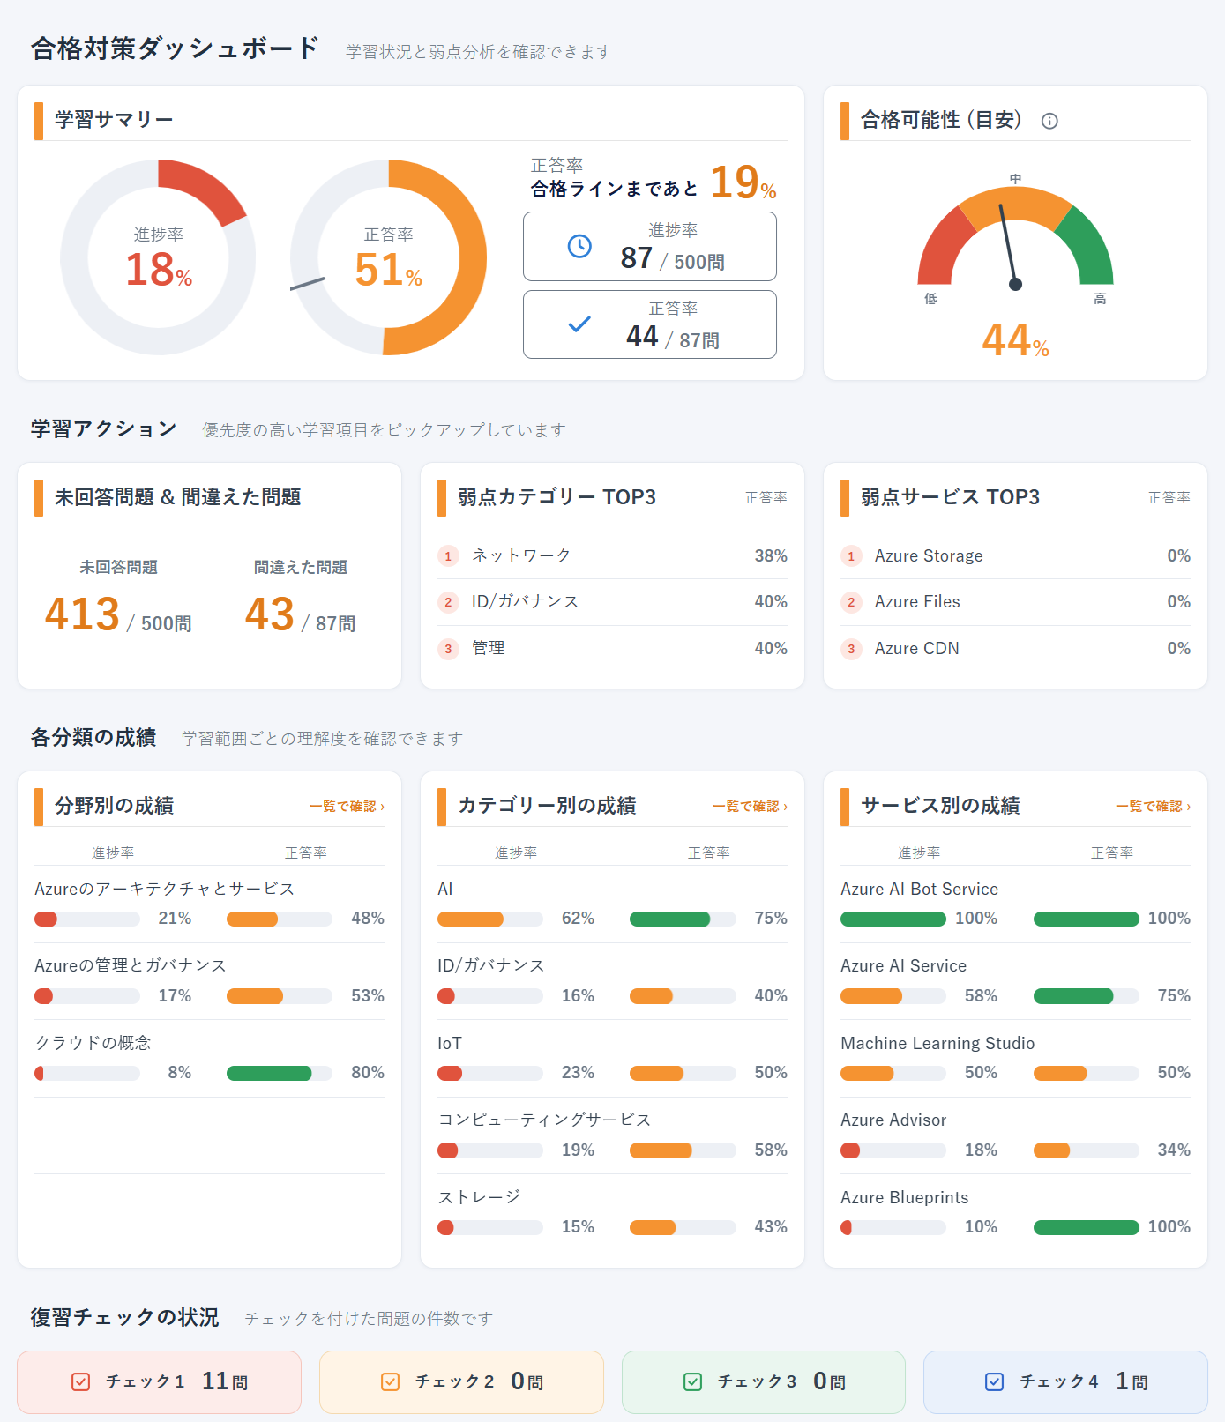Select クラウドの概念 row label
This screenshot has height=1422, width=1225.
point(93,1043)
